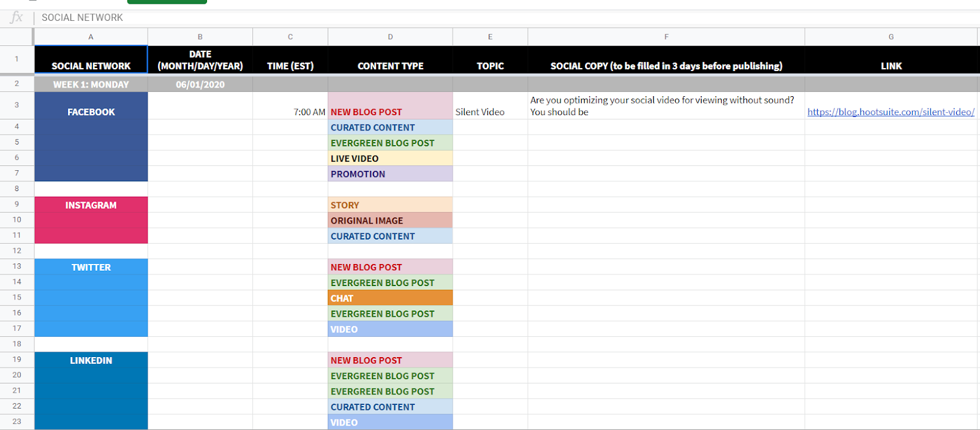Image resolution: width=980 pixels, height=430 pixels.
Task: Click the CONTENT TYPE header cell
Action: pyautogui.click(x=390, y=59)
